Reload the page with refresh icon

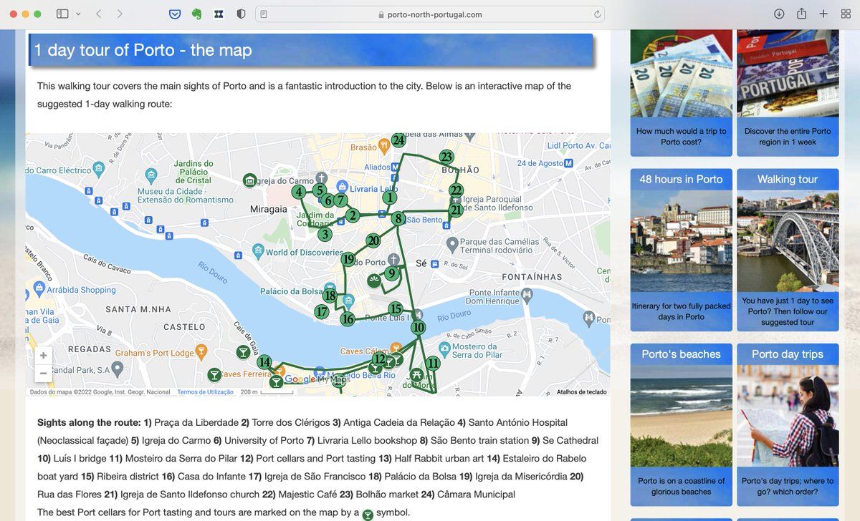597,14
